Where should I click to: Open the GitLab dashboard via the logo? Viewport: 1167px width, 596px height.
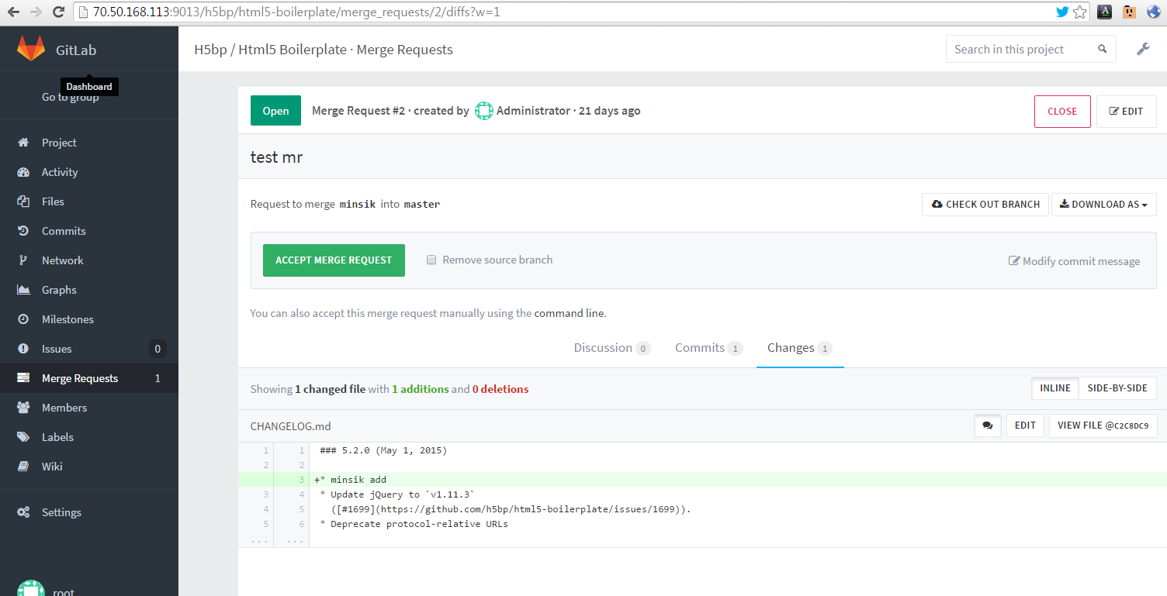point(31,49)
